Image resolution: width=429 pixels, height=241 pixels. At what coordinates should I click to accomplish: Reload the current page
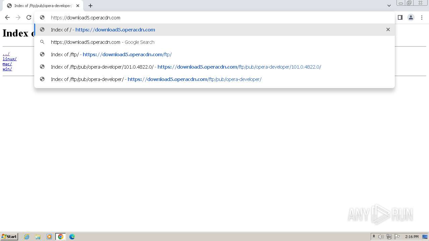29,17
